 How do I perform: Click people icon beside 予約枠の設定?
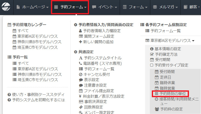(157, 109)
